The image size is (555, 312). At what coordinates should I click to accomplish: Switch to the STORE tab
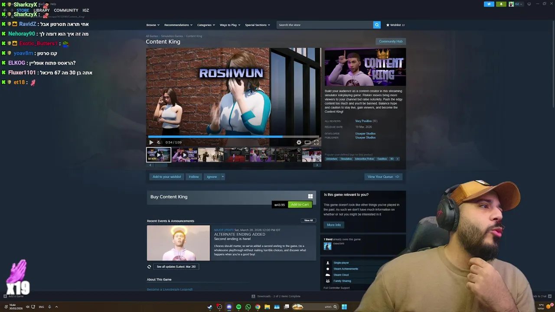click(x=23, y=10)
